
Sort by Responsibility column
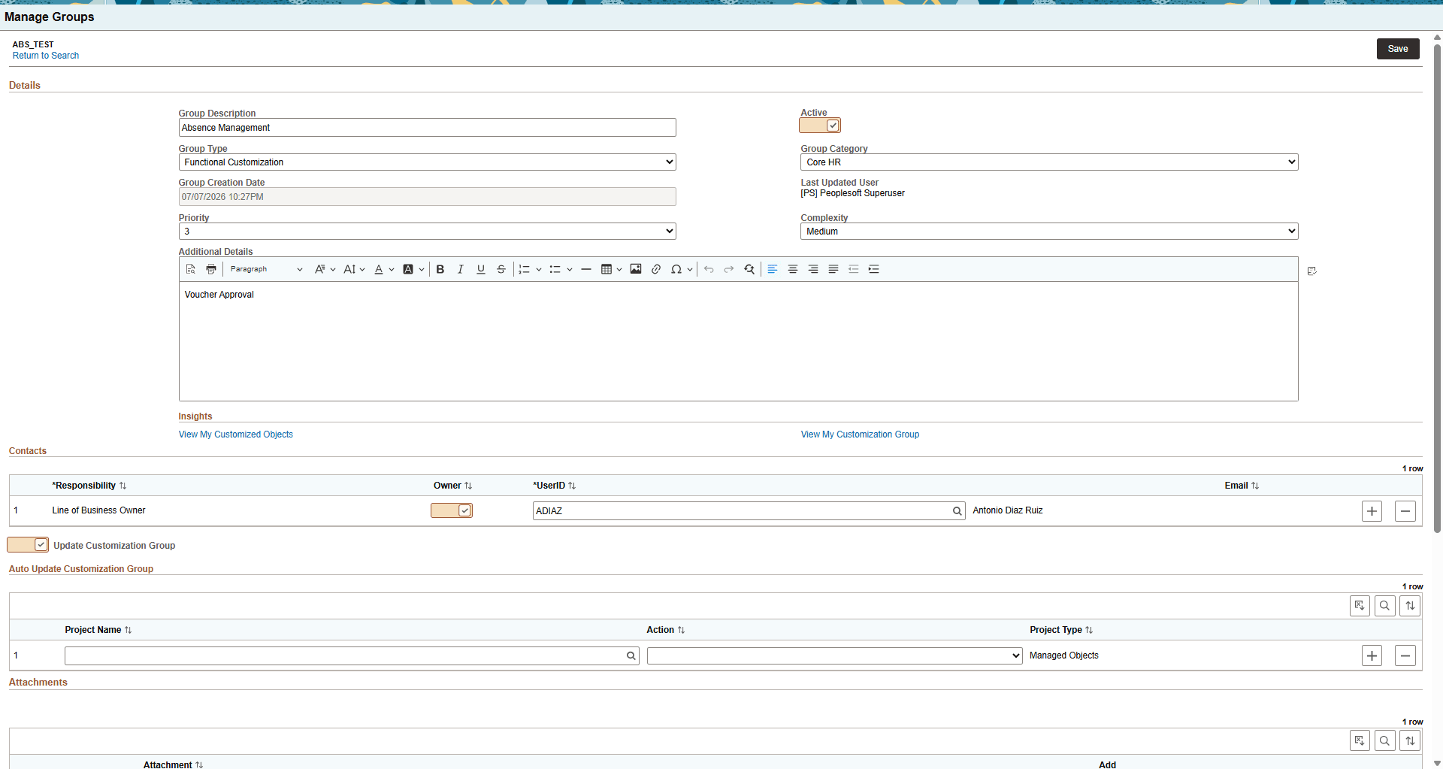[89, 486]
